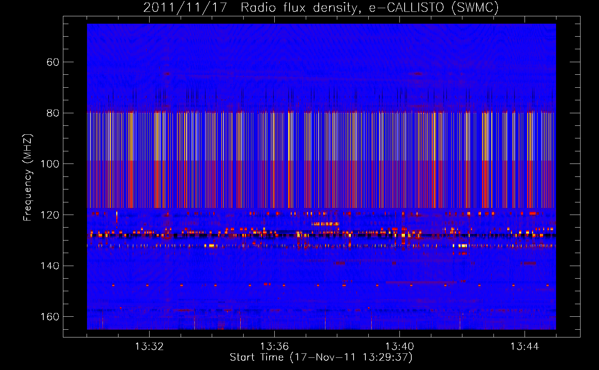Click the 120 frequency tick label

point(50,215)
